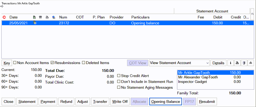Click the printer icon column header
Image resolution: width=256 pixels, height=107 pixels.
point(47,17)
